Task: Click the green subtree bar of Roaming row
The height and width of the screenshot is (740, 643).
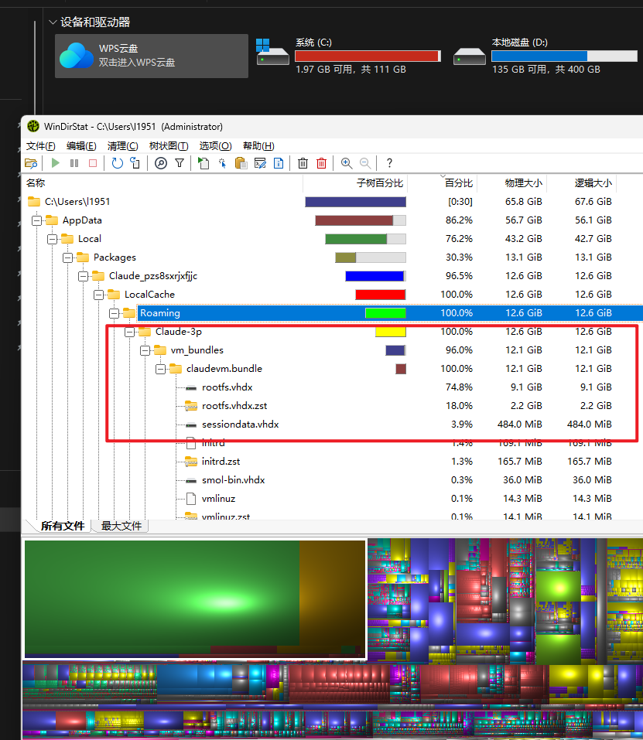Action: click(385, 313)
